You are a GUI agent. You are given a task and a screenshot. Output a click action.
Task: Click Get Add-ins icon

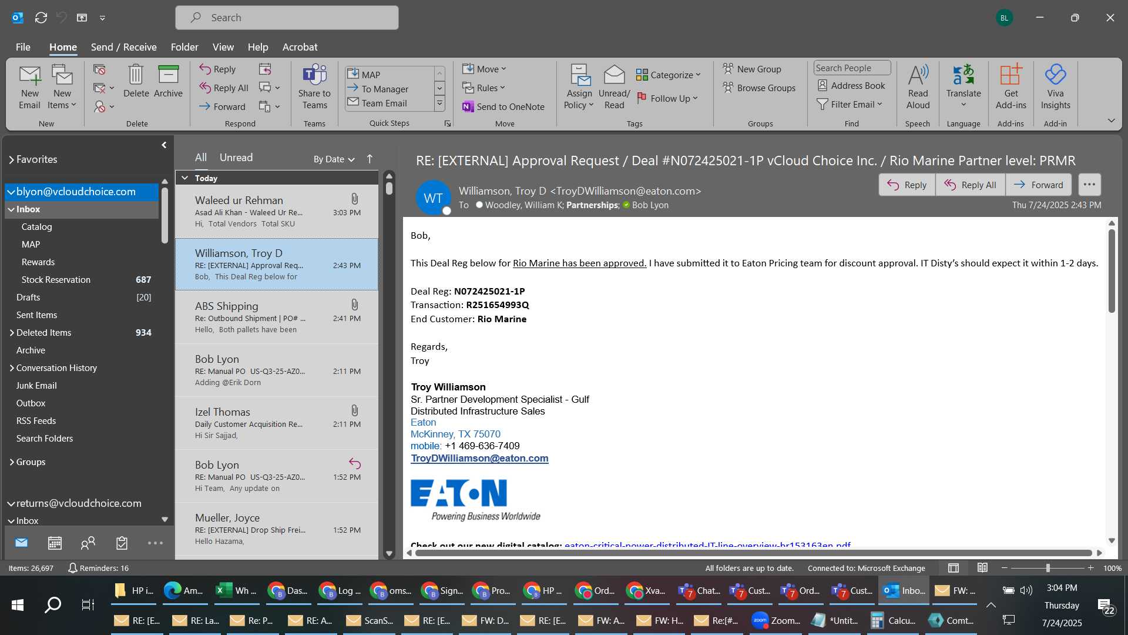(x=1010, y=87)
